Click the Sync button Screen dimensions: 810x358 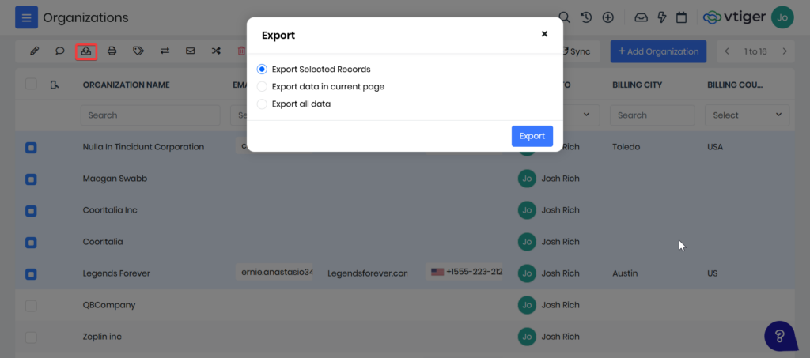[x=576, y=51]
